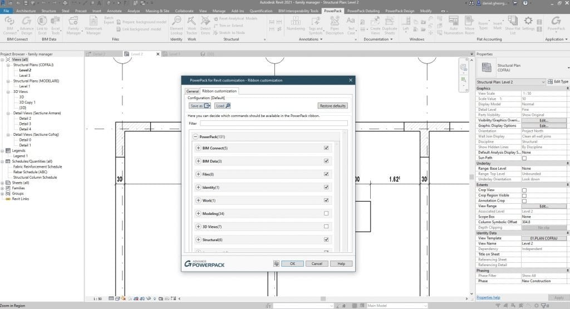Select Level 3 in Project Browser
Image resolution: width=570 pixels, height=309 pixels.
coord(24,76)
